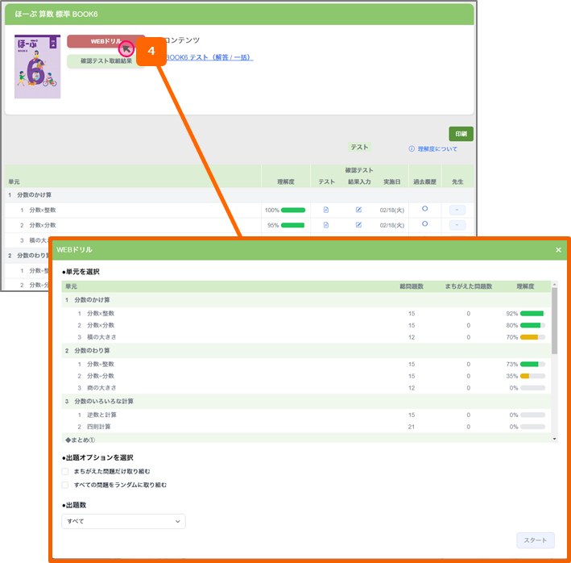Click the スタート button
Screen dimensions: 571x563
(535, 540)
